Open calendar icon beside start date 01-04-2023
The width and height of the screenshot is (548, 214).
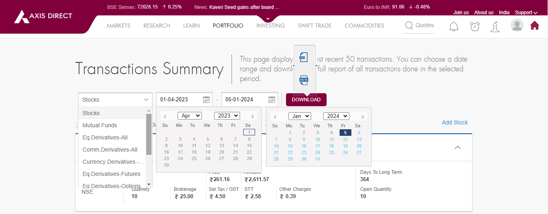(206, 100)
